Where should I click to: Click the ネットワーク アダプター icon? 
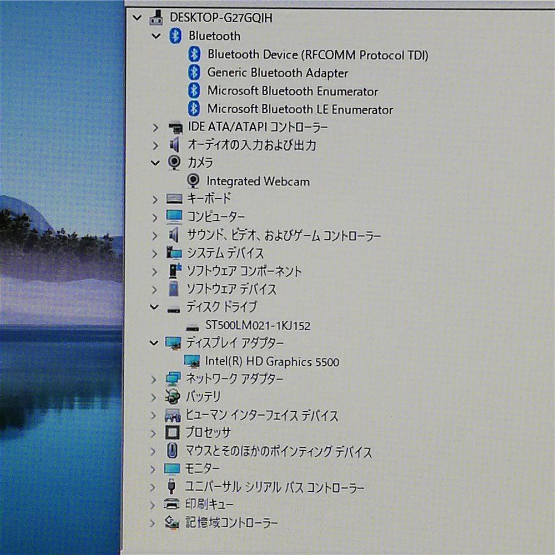[x=173, y=379]
